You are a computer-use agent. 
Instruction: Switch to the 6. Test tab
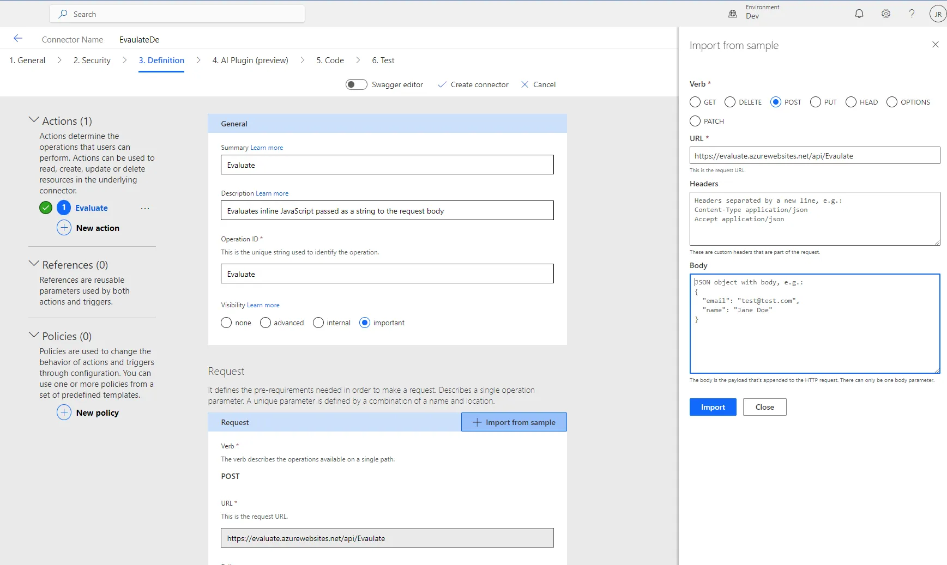point(383,60)
